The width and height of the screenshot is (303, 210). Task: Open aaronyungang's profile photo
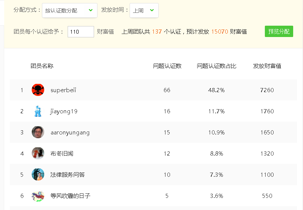point(38,132)
